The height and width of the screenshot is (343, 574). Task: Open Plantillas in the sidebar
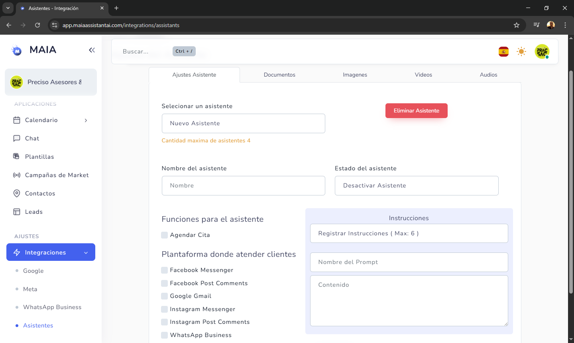click(x=39, y=157)
